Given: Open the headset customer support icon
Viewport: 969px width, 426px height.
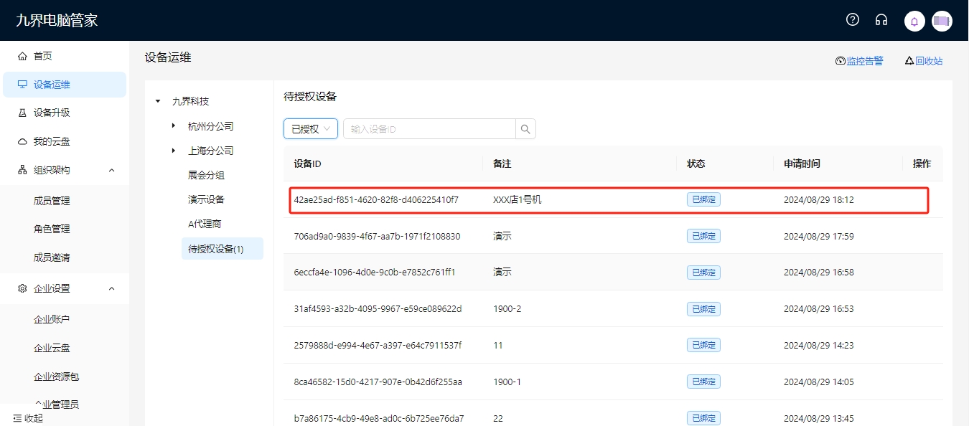Looking at the screenshot, I should (x=881, y=20).
